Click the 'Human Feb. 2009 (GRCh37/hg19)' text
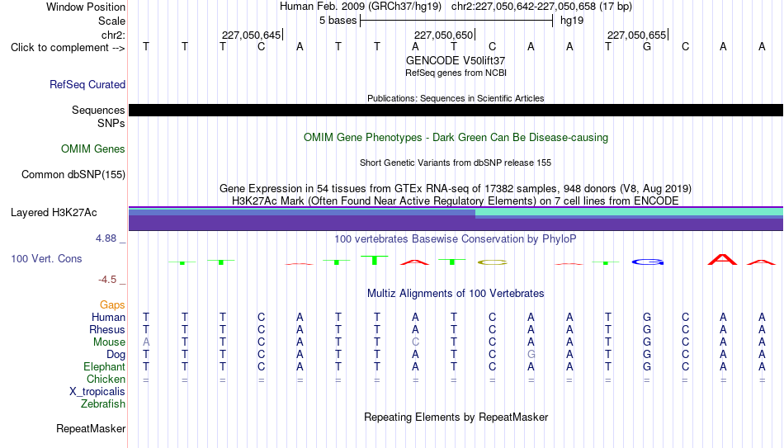This screenshot has width=784, height=448. click(x=361, y=7)
